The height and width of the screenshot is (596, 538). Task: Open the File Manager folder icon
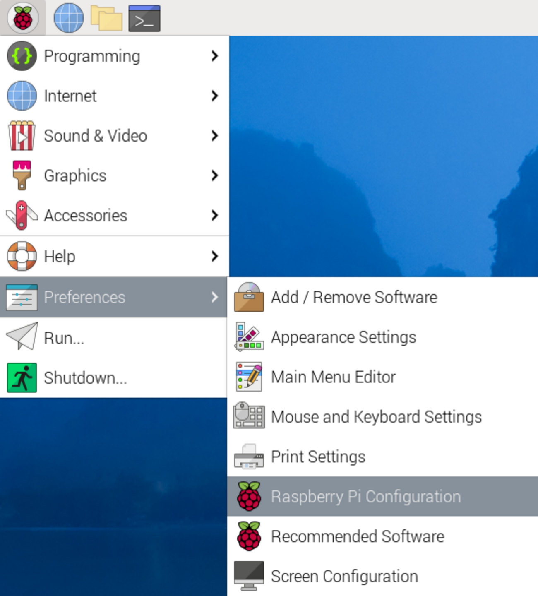tap(106, 18)
